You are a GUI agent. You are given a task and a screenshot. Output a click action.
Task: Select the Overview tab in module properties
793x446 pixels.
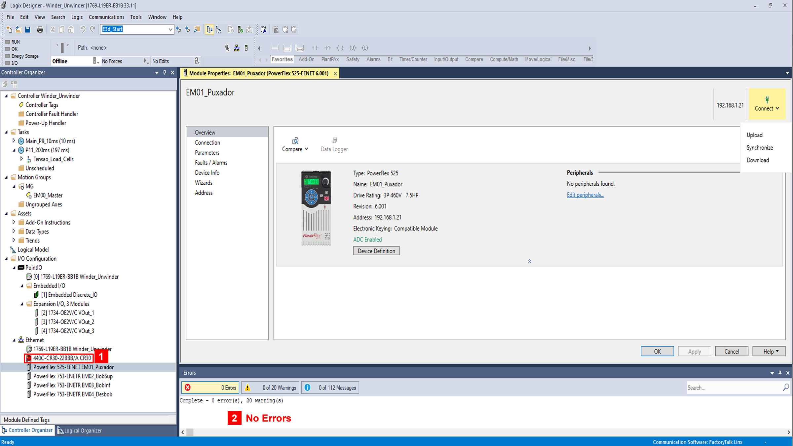coord(206,132)
